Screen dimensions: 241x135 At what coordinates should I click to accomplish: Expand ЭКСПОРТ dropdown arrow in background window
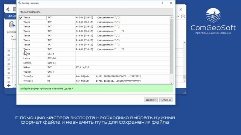12,36
